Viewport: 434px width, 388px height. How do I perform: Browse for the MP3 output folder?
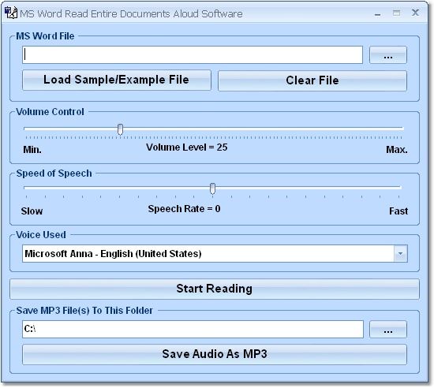coord(388,330)
